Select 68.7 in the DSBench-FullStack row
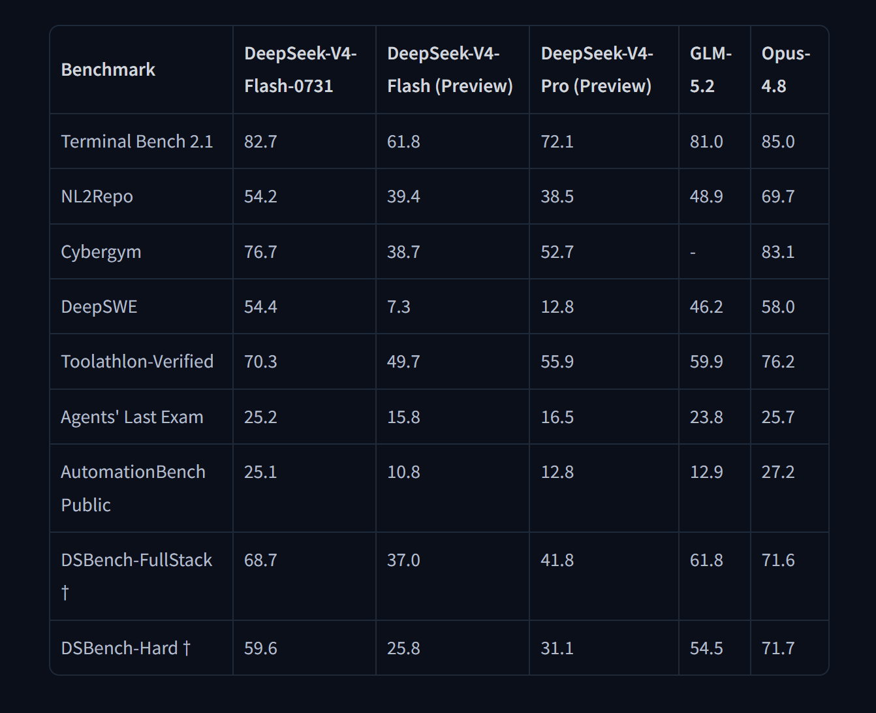Image resolution: width=876 pixels, height=713 pixels. pyautogui.click(x=260, y=560)
